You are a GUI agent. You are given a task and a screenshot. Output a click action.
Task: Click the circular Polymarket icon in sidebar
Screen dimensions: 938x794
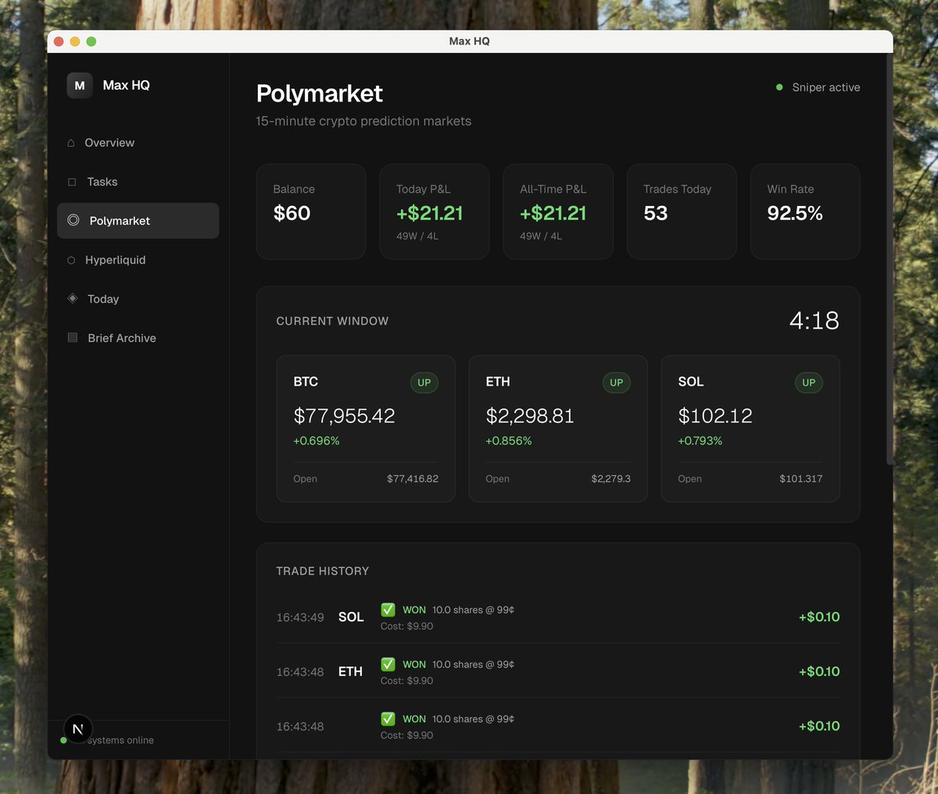tap(73, 220)
